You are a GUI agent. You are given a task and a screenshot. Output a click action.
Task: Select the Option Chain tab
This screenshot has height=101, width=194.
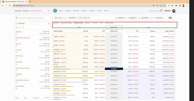pos(78,23)
